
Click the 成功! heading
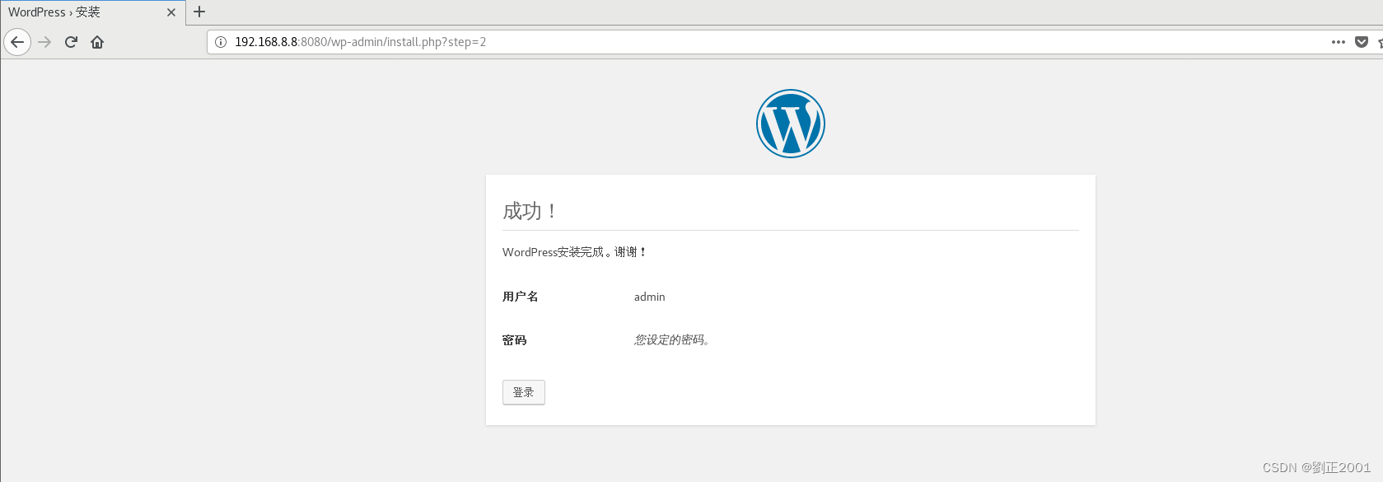pos(530,211)
